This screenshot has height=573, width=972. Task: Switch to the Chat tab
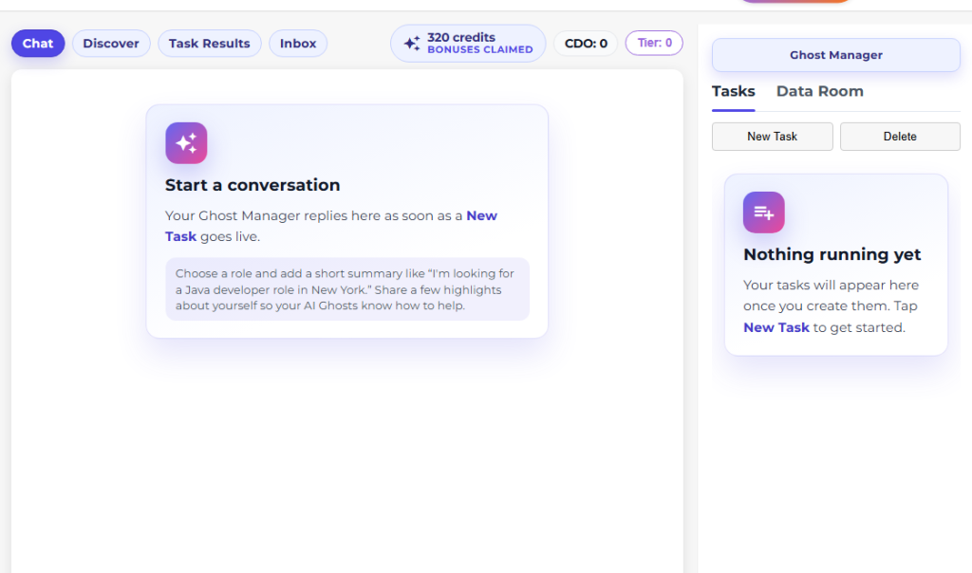pos(38,44)
